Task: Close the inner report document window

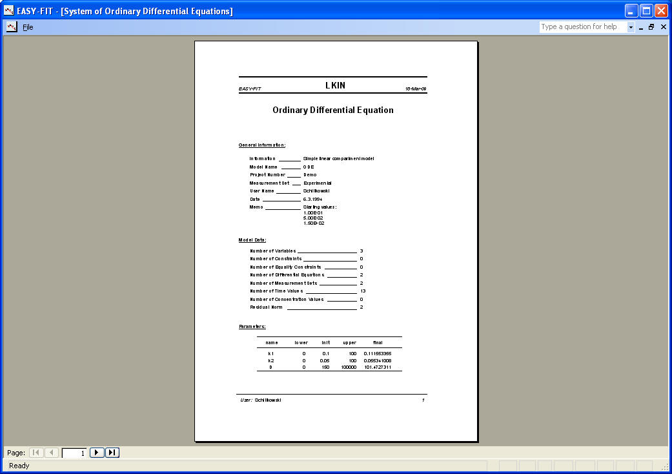Action: pos(663,27)
